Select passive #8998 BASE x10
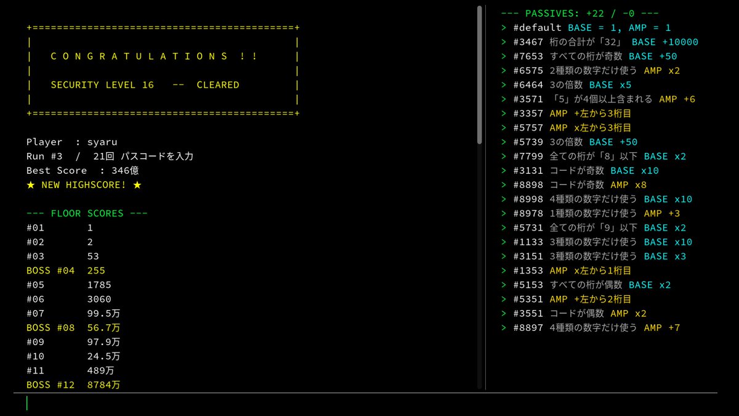Viewport: 739px width, 416px height. coord(597,199)
